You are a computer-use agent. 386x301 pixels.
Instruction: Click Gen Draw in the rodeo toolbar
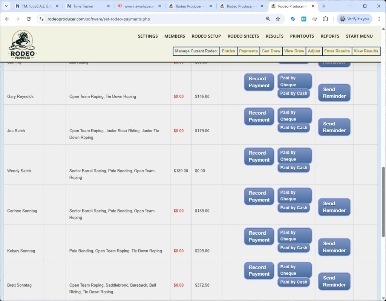(271, 51)
